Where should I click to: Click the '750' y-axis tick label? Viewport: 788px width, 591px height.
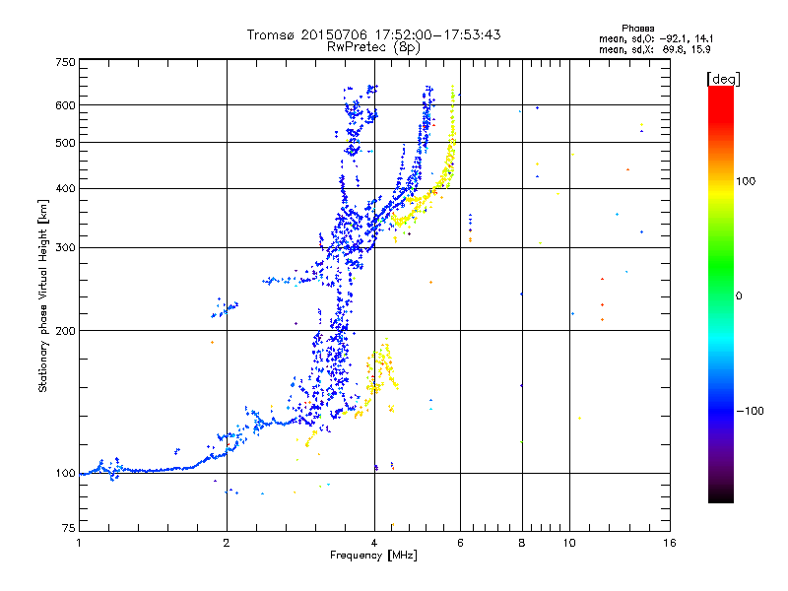click(x=65, y=62)
